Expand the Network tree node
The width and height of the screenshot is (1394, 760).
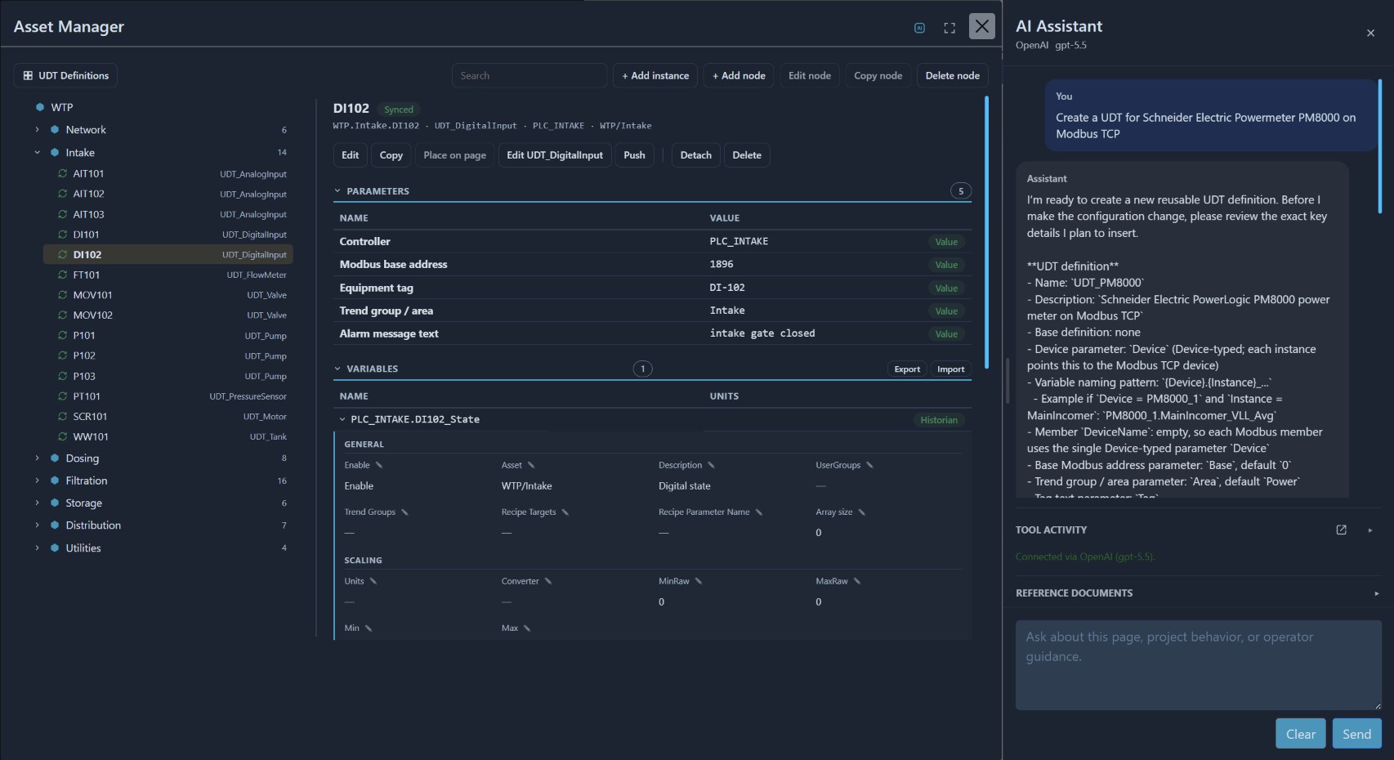(38, 130)
